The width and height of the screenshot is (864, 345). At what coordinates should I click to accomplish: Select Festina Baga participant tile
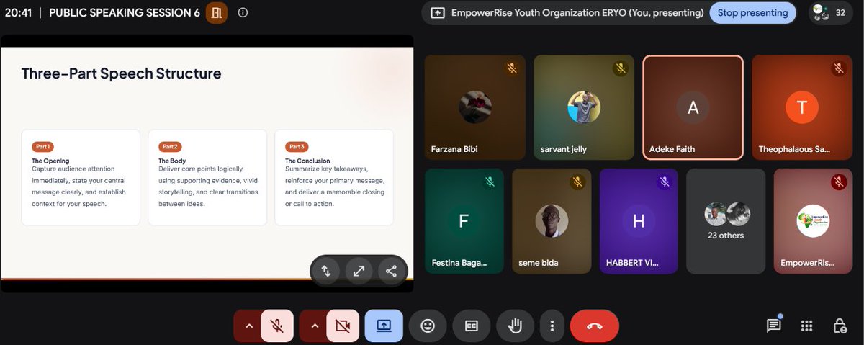[464, 221]
